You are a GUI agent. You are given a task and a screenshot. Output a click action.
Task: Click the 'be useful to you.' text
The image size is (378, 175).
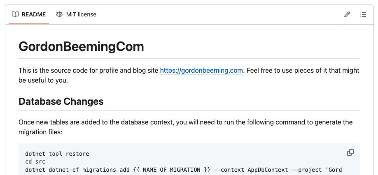(43, 81)
